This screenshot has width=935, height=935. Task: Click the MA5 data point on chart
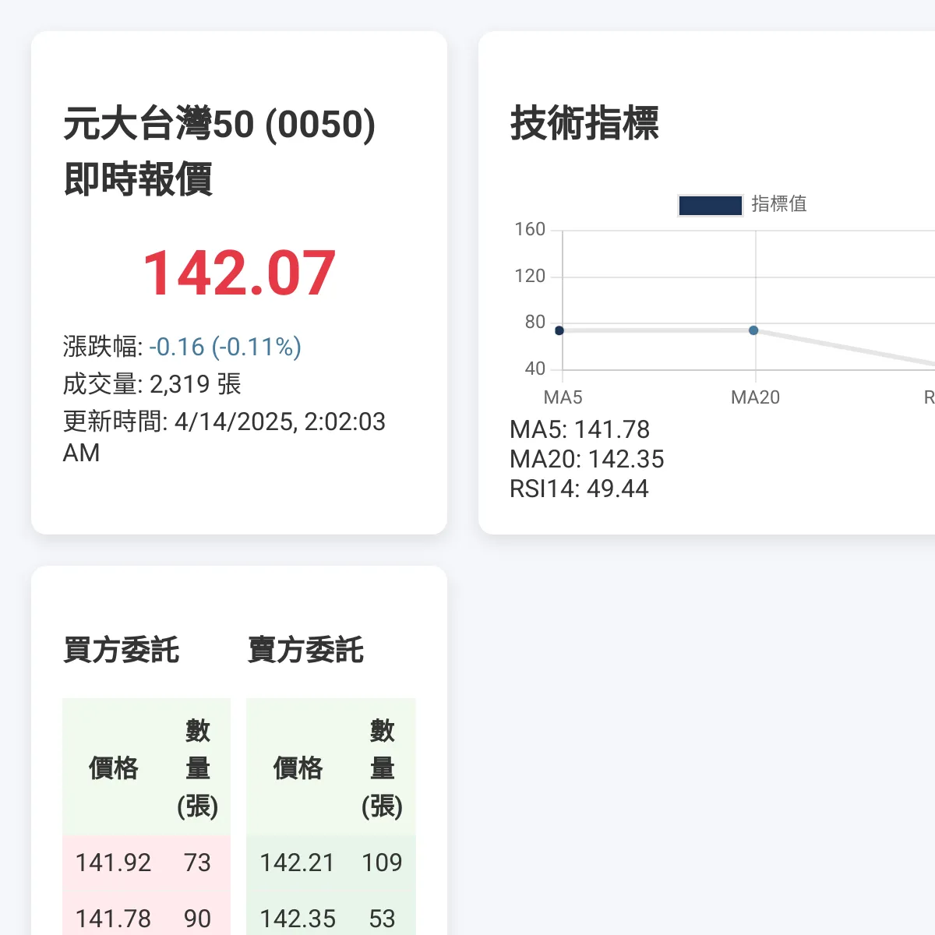tap(559, 330)
